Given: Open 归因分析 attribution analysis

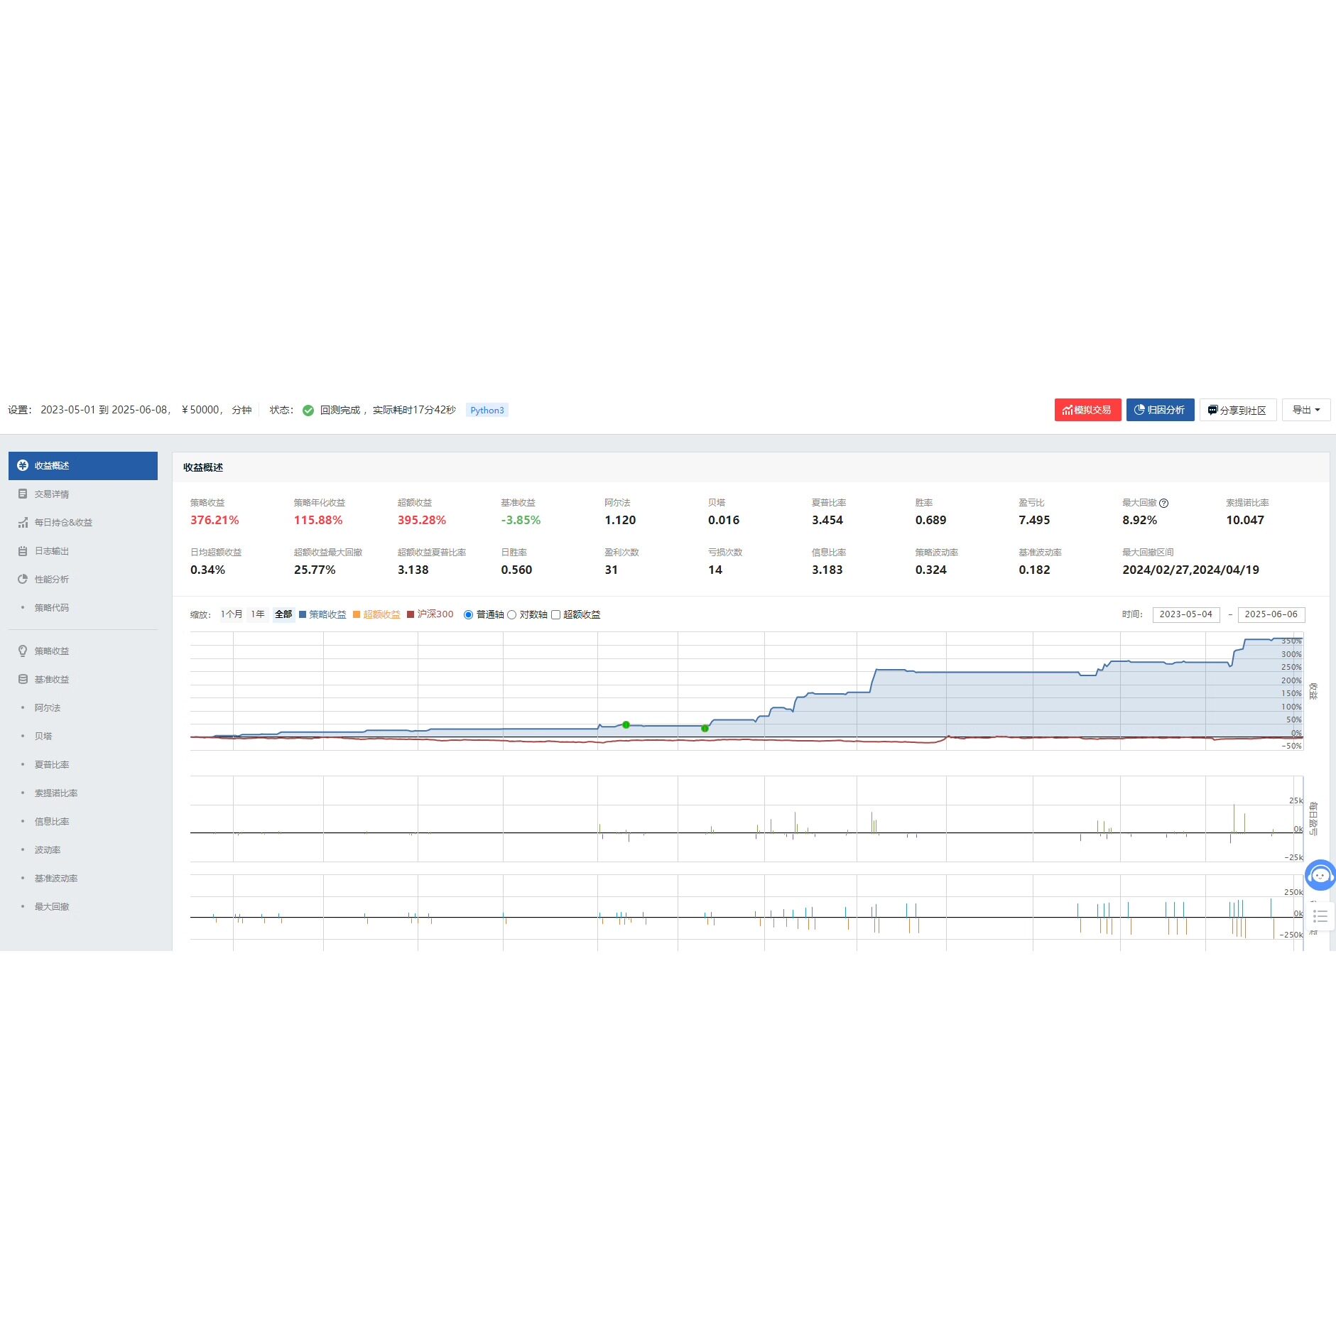Looking at the screenshot, I should [x=1160, y=411].
